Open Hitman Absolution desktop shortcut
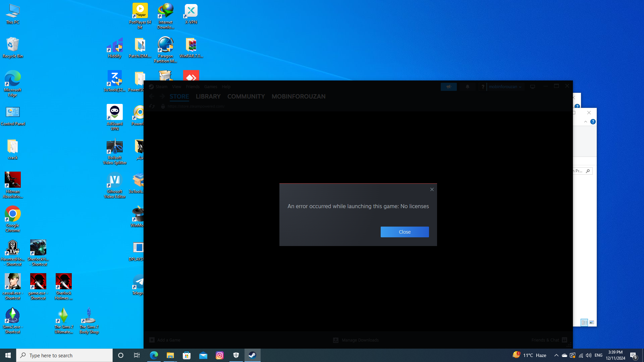The image size is (644, 362). pos(13,185)
